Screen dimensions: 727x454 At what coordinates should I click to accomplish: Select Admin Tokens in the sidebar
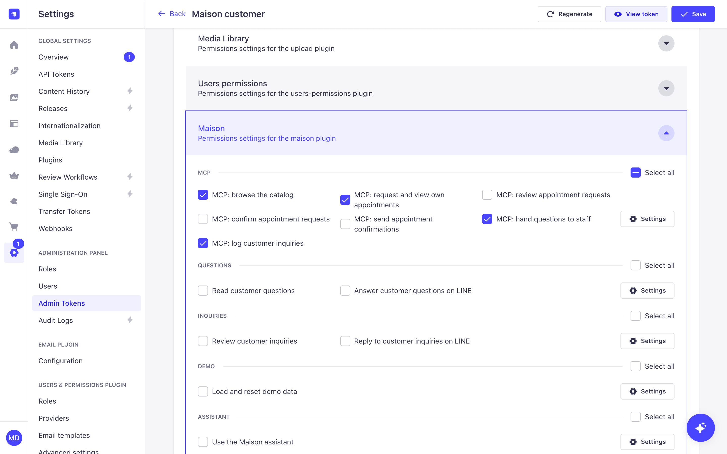point(86,303)
